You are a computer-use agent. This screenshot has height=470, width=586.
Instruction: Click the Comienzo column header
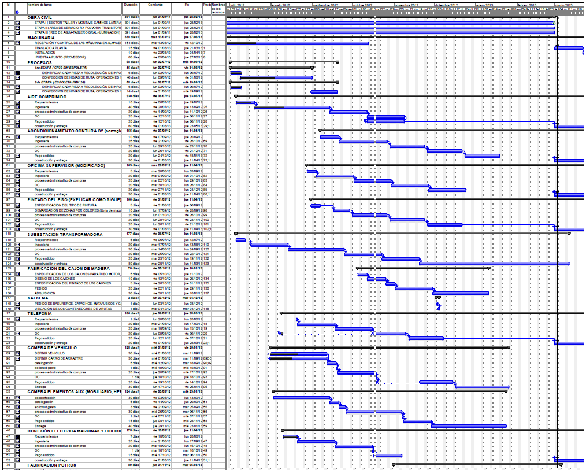tap(155, 4)
